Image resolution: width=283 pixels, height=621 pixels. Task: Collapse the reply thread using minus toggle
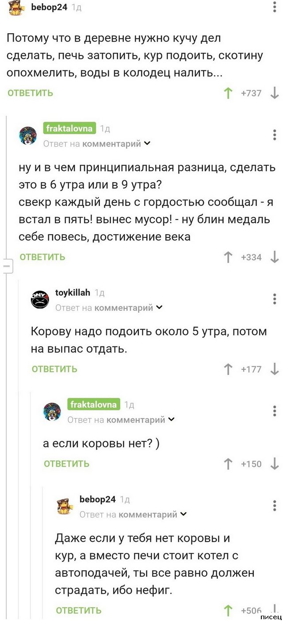click(x=7, y=267)
